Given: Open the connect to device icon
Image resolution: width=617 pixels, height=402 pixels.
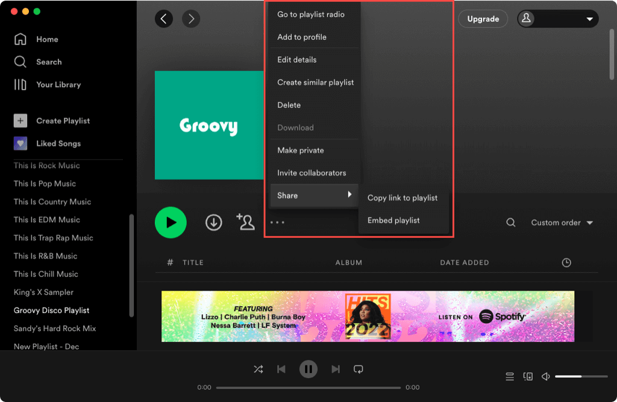Looking at the screenshot, I should (x=528, y=377).
